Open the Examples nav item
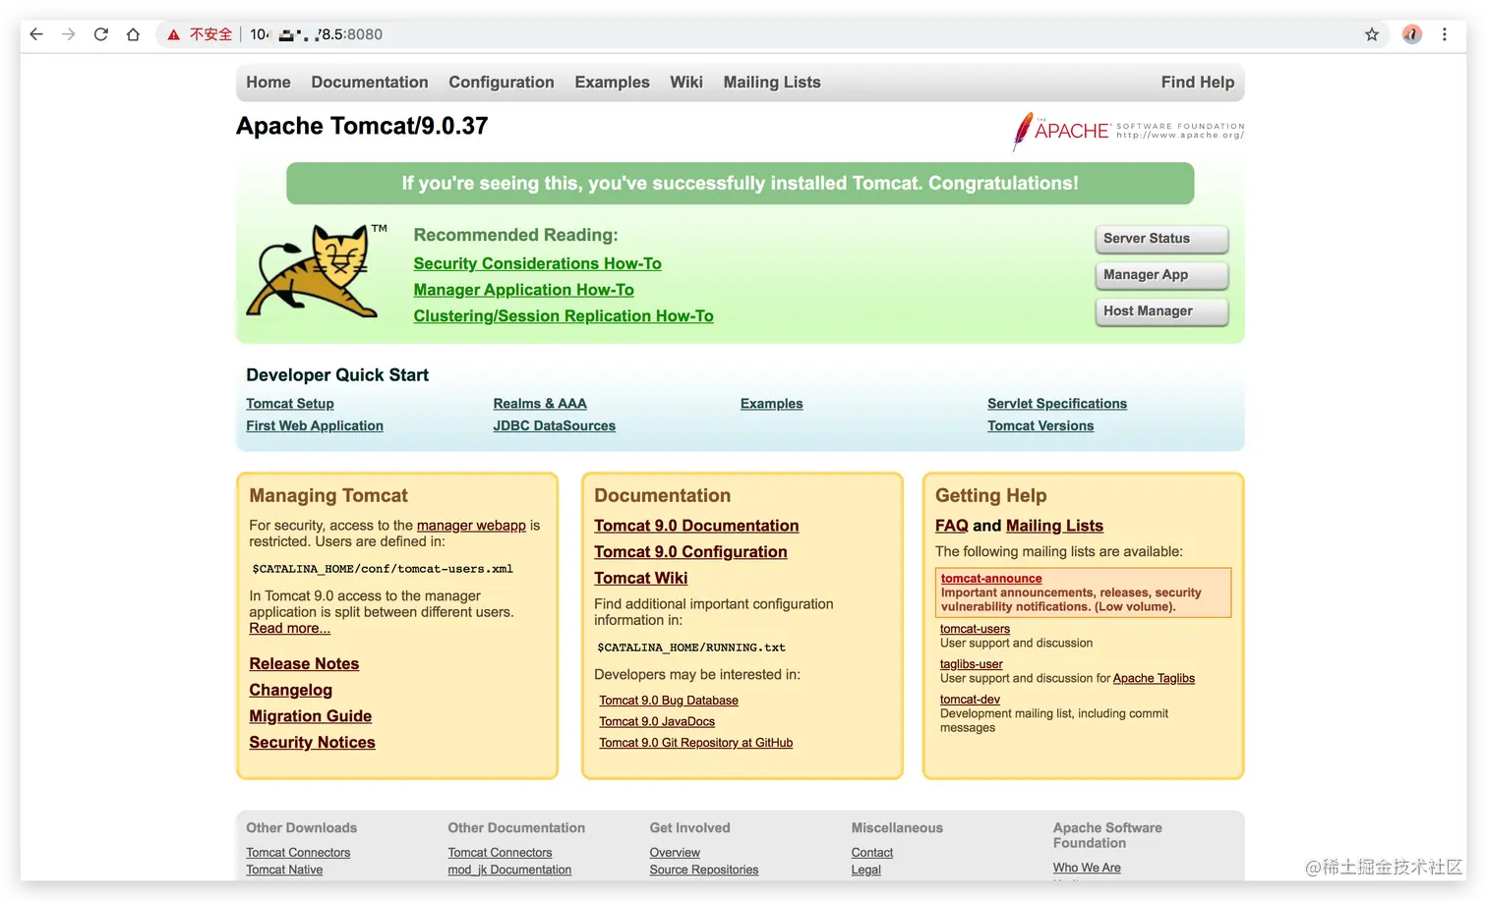Screen dimensions: 1487x901 612,83
